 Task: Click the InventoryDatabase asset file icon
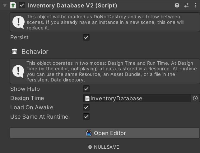[87, 98]
